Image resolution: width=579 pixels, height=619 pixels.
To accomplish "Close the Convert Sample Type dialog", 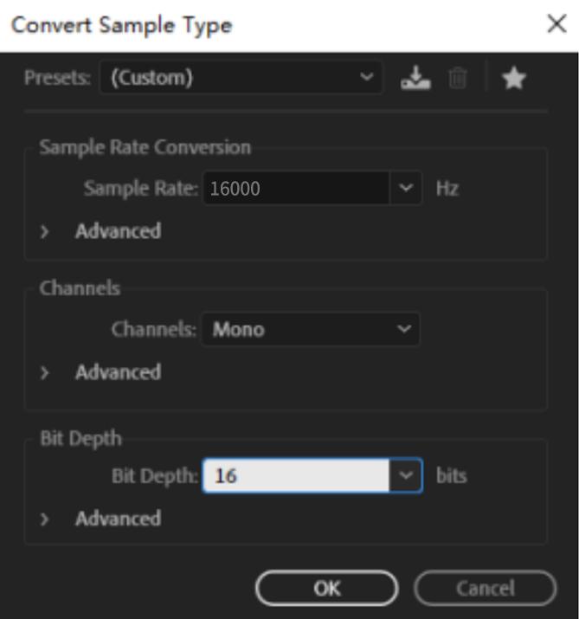I will 556,24.
